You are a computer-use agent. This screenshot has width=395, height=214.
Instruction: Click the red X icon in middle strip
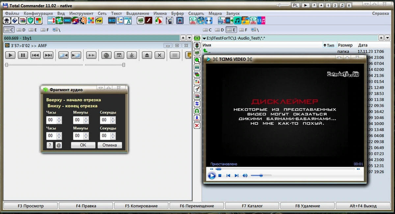(x=197, y=125)
